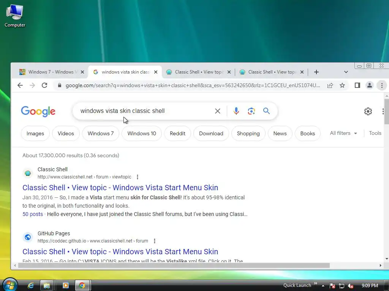This screenshot has width=389, height=291.
Task: Switch to Books results
Action: [x=308, y=133]
